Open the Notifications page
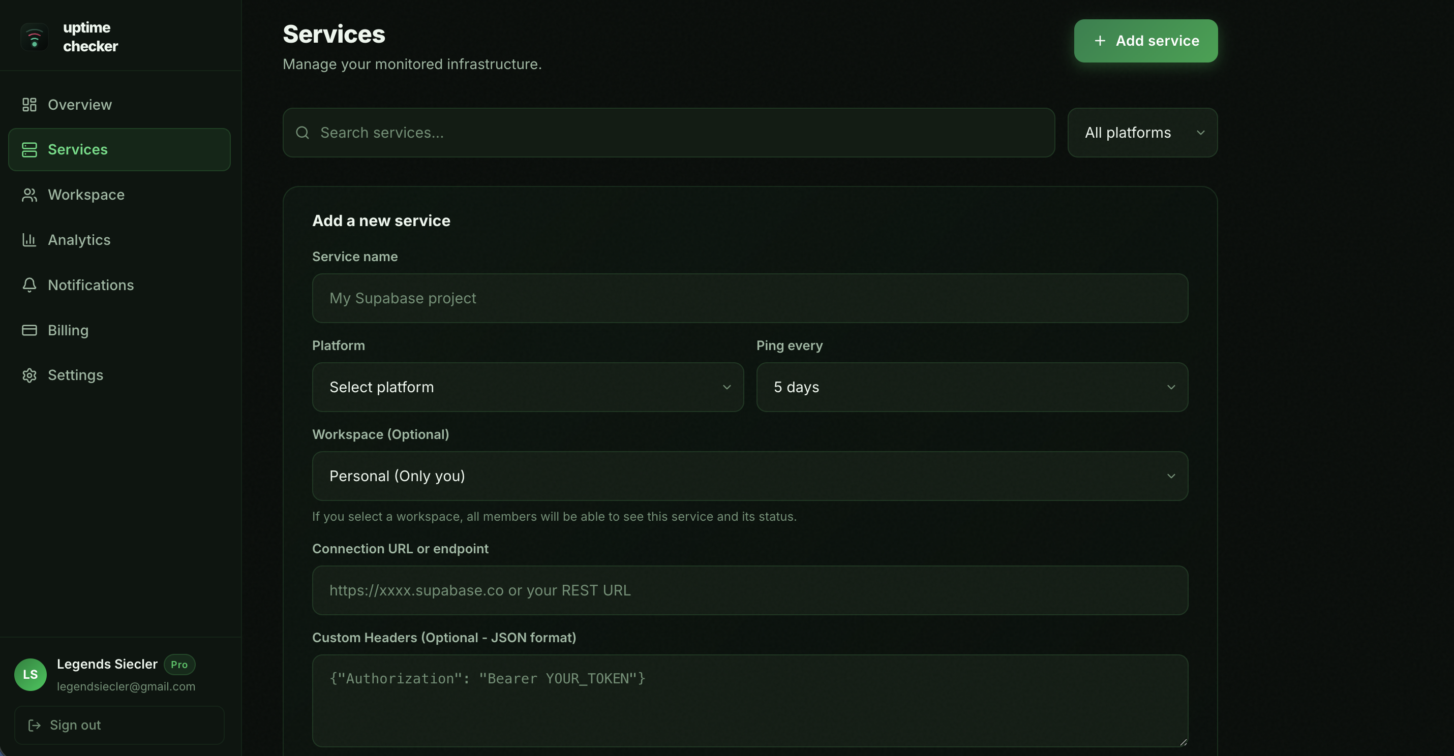 coord(119,285)
